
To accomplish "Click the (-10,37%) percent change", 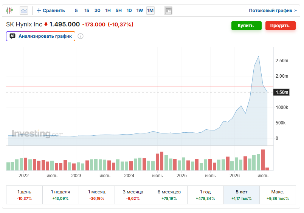I will click(x=121, y=25).
